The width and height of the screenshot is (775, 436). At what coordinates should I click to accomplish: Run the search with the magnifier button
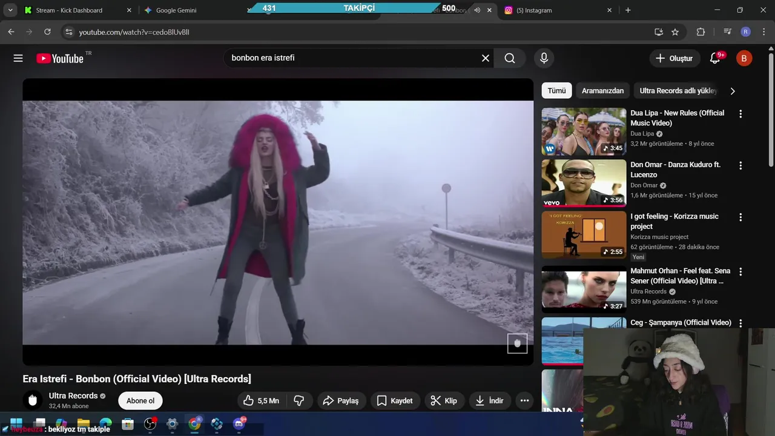tap(510, 58)
